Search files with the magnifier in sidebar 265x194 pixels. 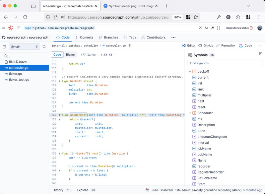44,47
